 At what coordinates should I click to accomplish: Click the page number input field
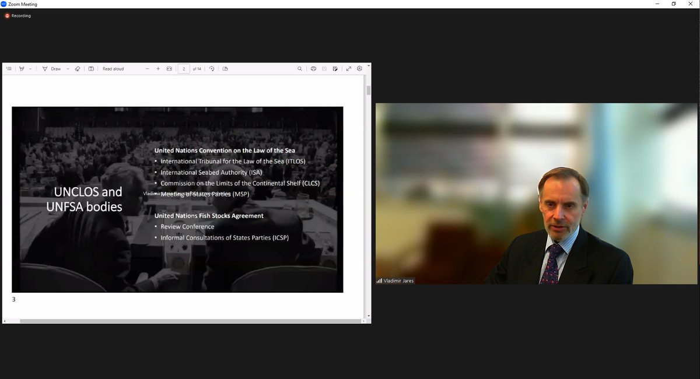(x=184, y=69)
